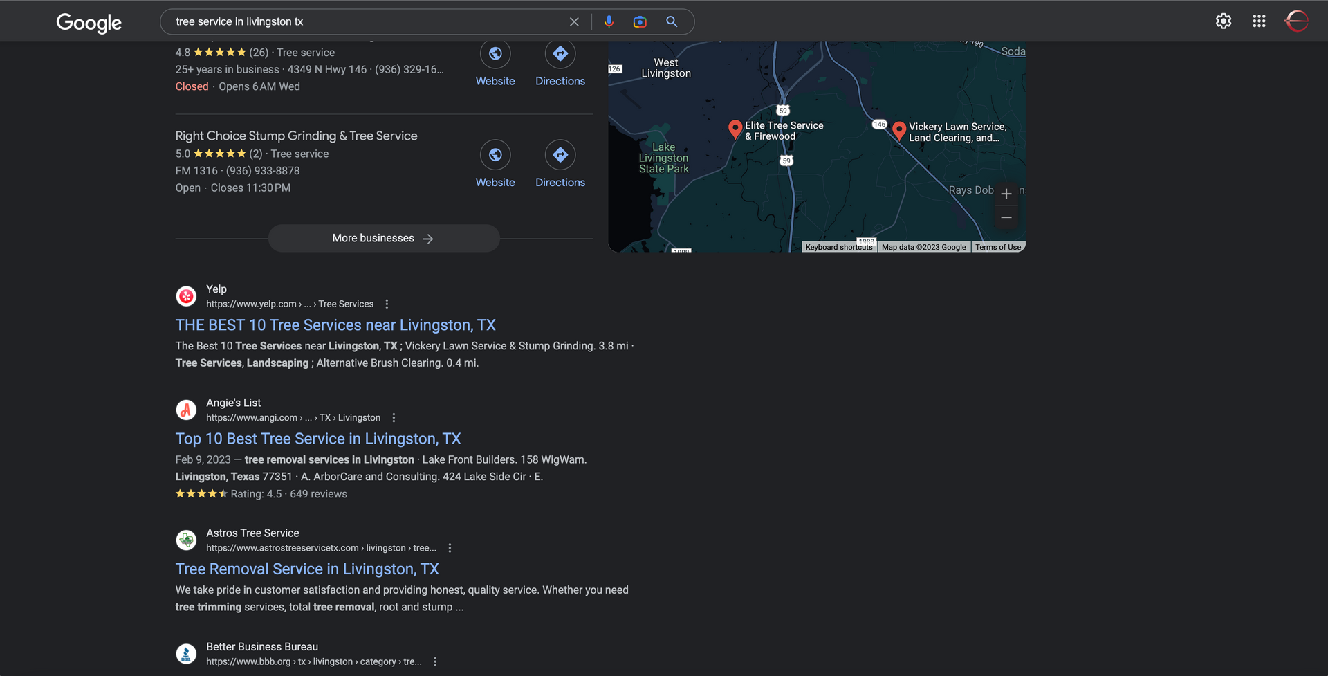Open the Better Business Bureau favicon
This screenshot has height=676, width=1328.
[186, 654]
